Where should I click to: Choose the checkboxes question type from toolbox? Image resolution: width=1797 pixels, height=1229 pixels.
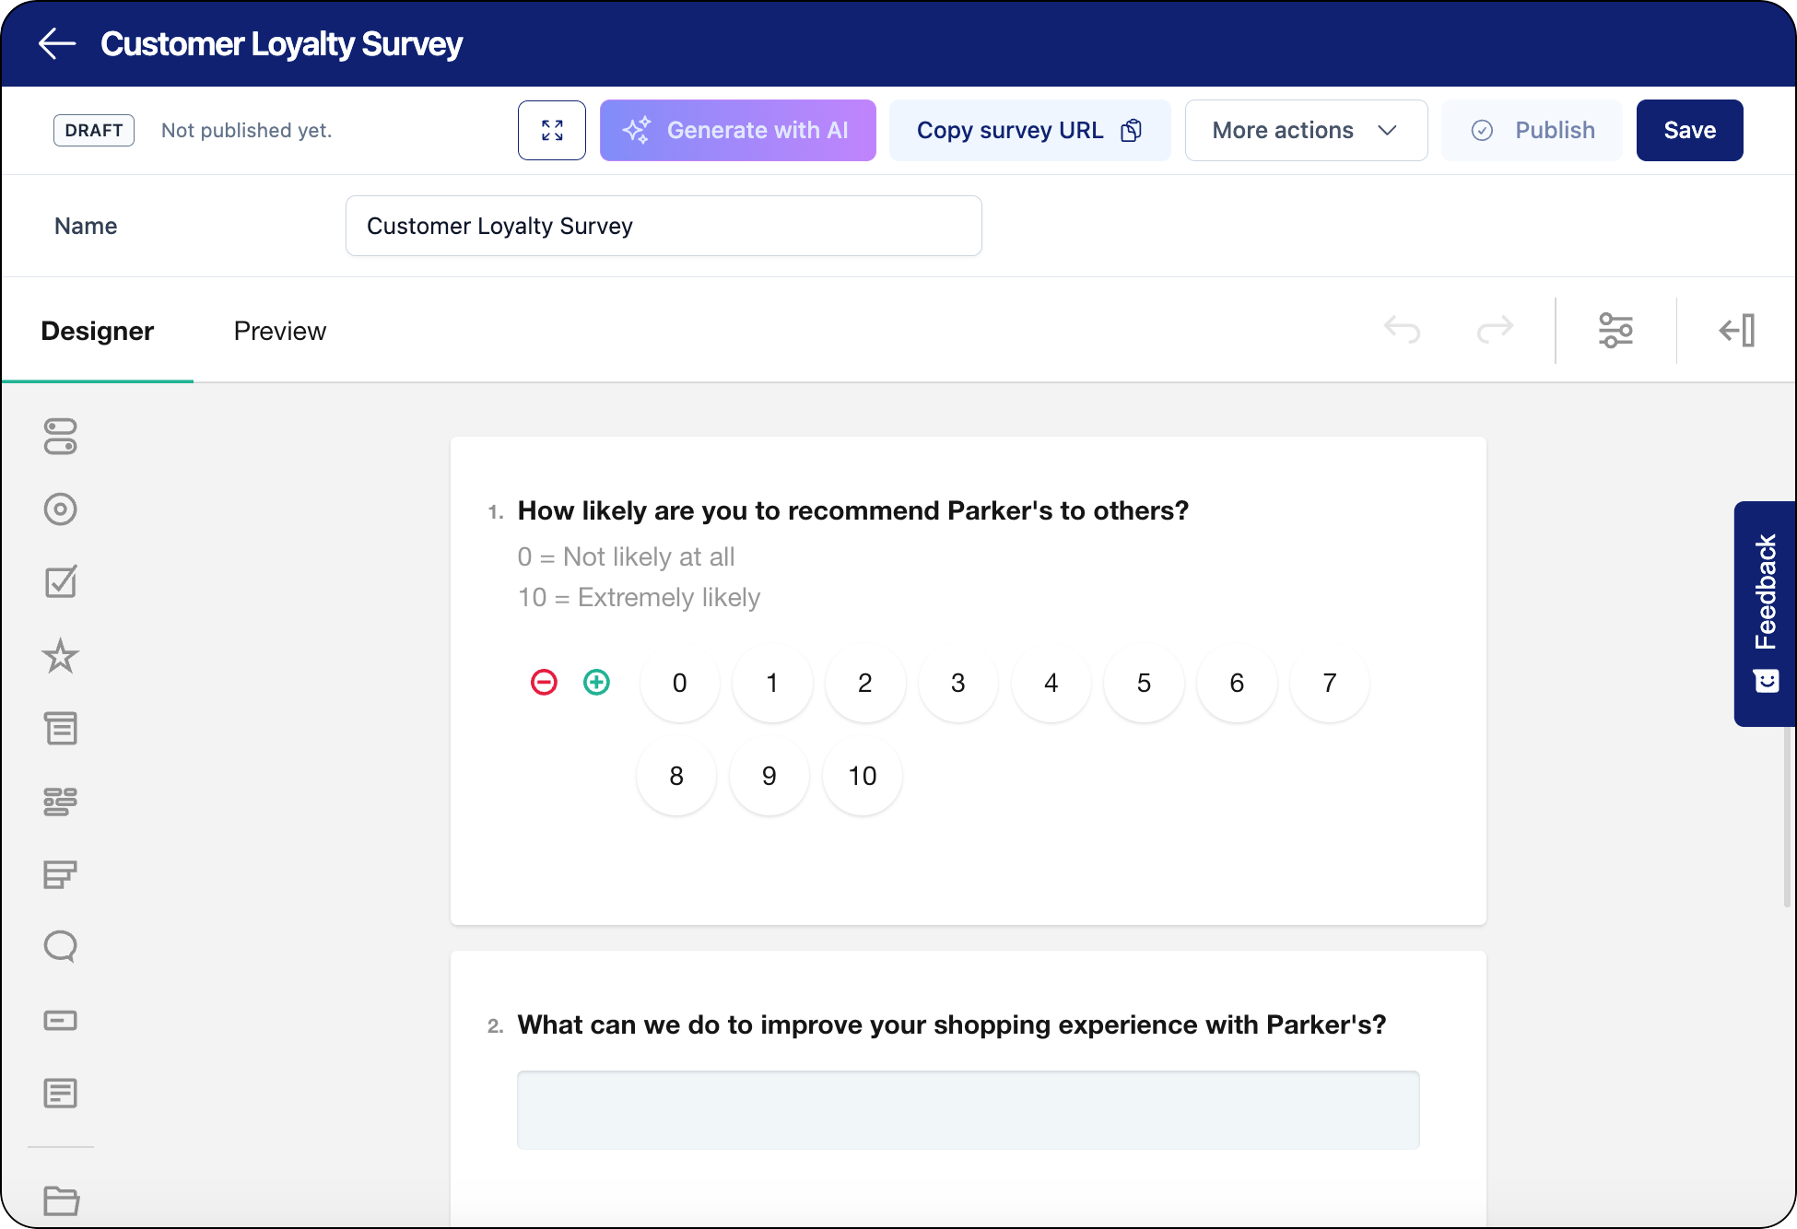coord(60,581)
